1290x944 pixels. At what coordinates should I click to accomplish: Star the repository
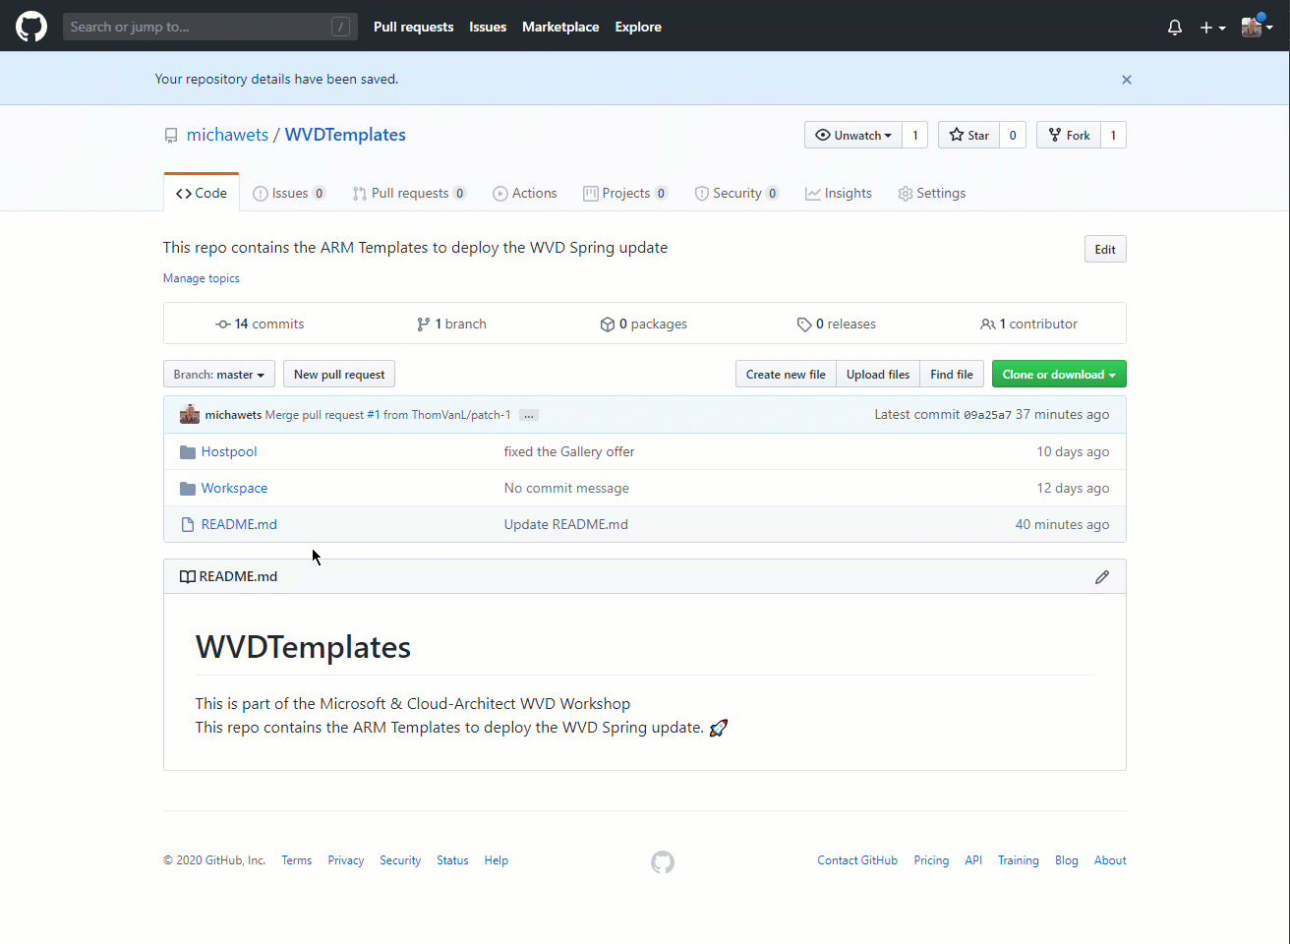(x=968, y=135)
